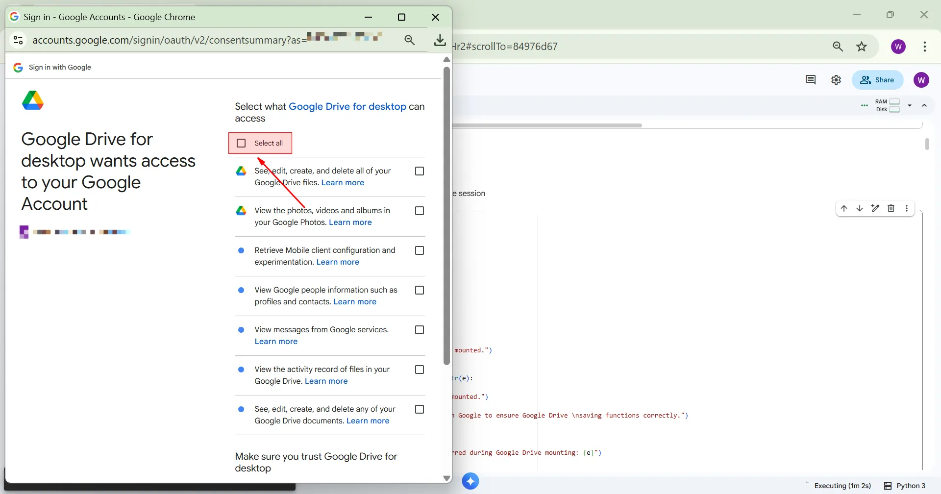Click Learn more for Drive documents
Screen dimensions: 941x494
368,421
